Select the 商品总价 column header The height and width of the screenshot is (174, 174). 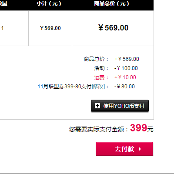tap(111, 3)
